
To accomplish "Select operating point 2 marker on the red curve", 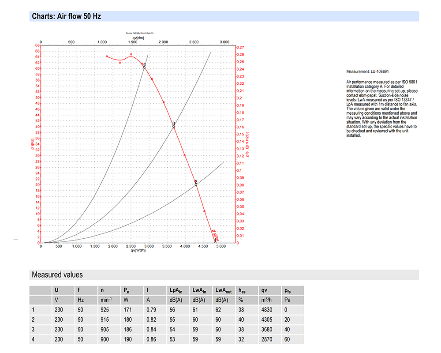I will 196,183.
